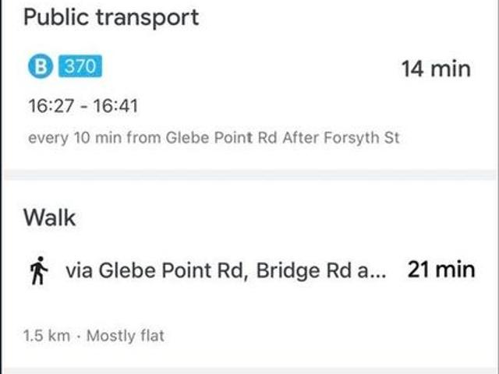
Task: Select the 370 bus route badge
Action: (x=79, y=67)
